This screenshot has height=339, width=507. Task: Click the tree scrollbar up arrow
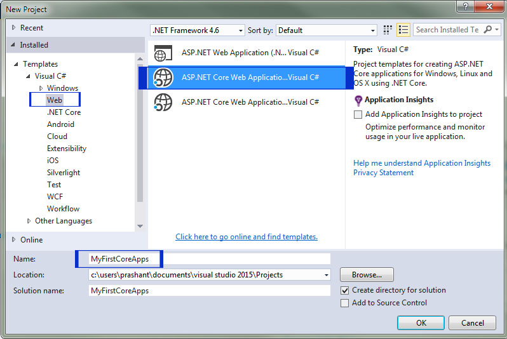click(140, 59)
